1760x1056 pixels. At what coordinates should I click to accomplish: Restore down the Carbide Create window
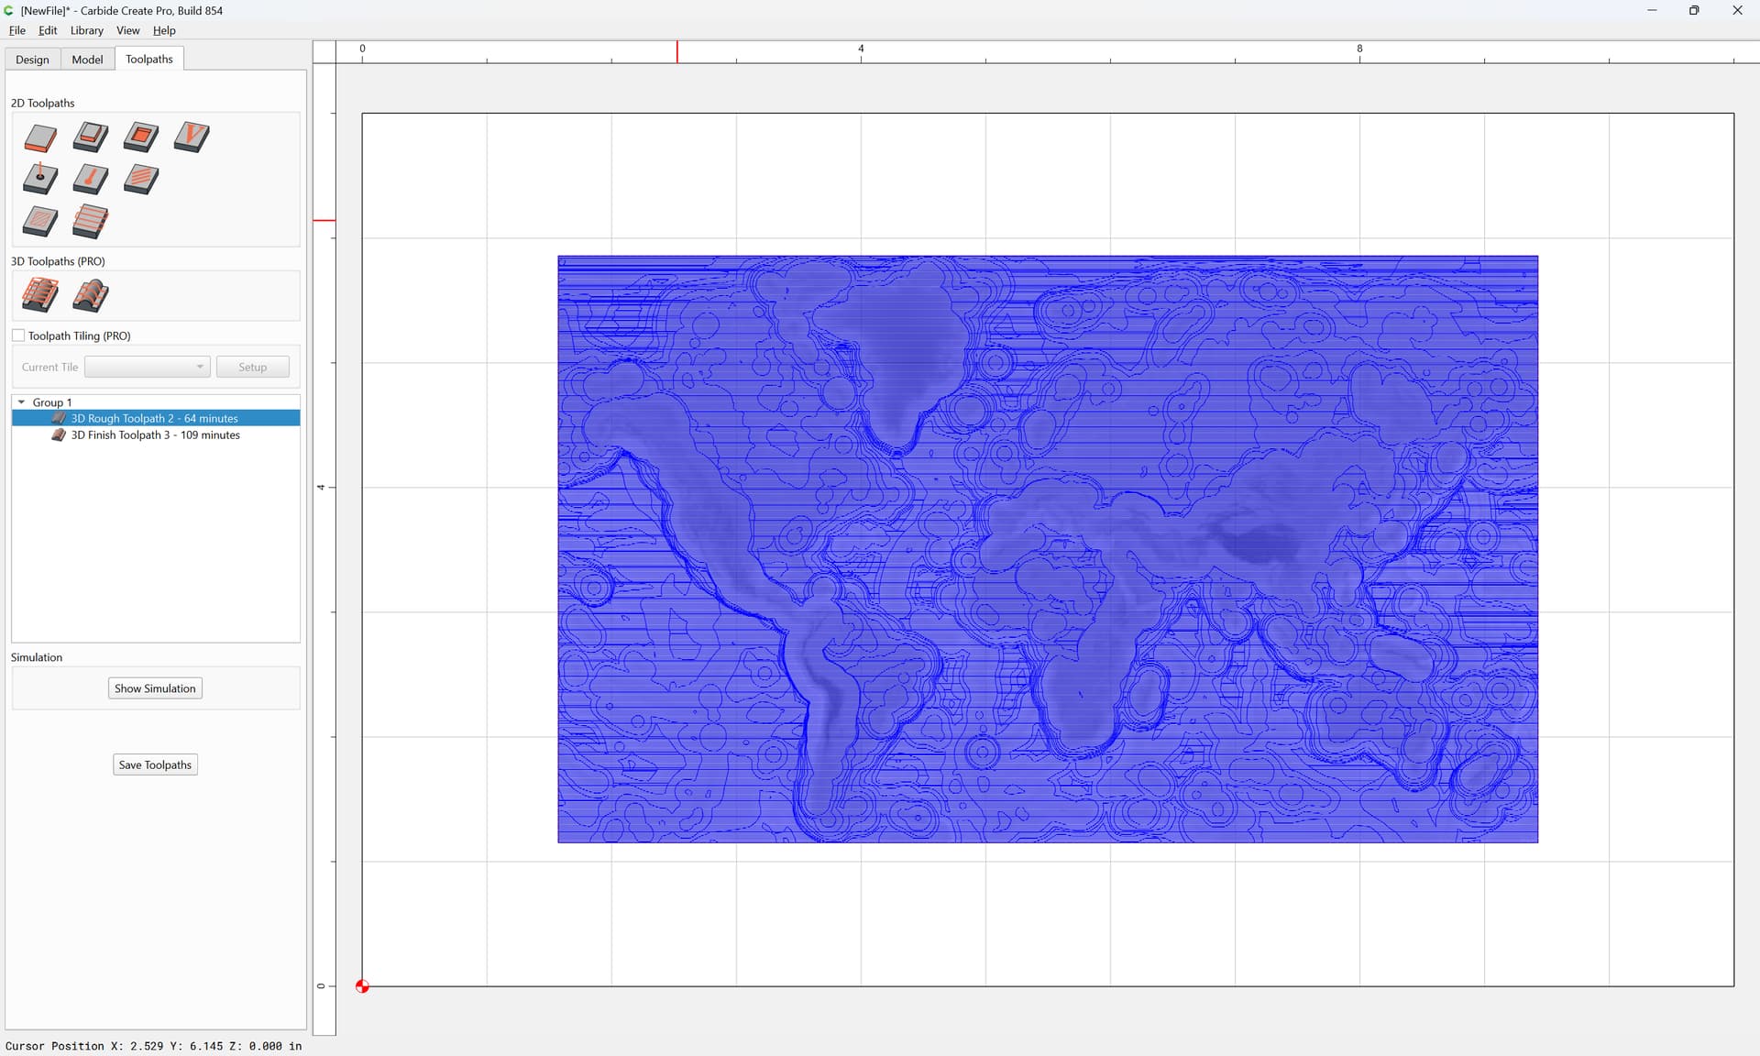click(1694, 10)
